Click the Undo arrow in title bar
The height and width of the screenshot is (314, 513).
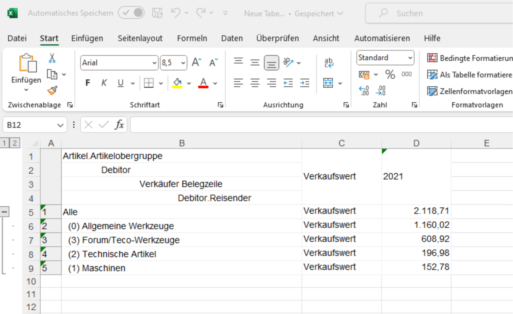(x=176, y=13)
